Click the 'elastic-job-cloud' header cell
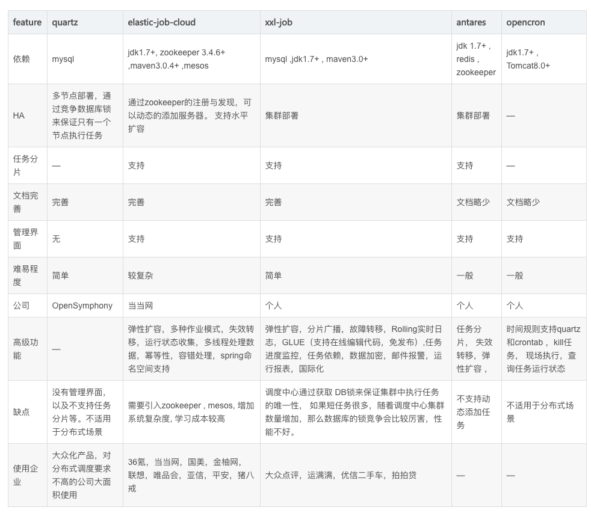The height and width of the screenshot is (513, 591). [x=191, y=22]
